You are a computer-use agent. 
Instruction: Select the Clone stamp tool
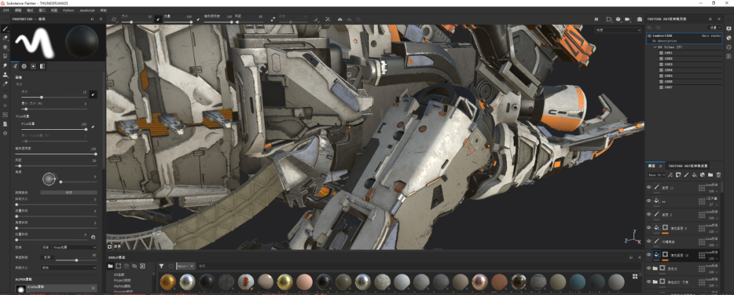point(5,74)
